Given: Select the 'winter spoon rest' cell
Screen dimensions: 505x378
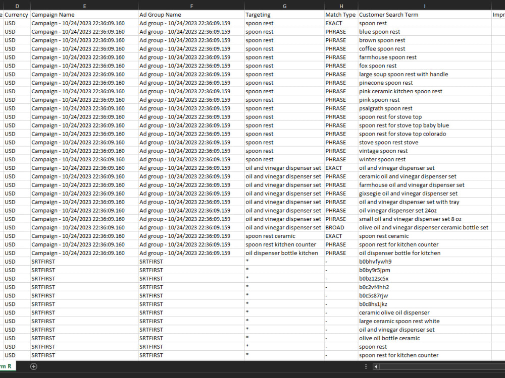Looking at the screenshot, I should pyautogui.click(x=425, y=159).
